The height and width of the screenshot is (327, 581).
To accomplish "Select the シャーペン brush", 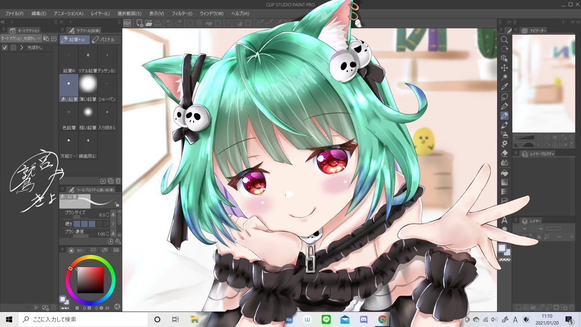I will click(x=107, y=88).
